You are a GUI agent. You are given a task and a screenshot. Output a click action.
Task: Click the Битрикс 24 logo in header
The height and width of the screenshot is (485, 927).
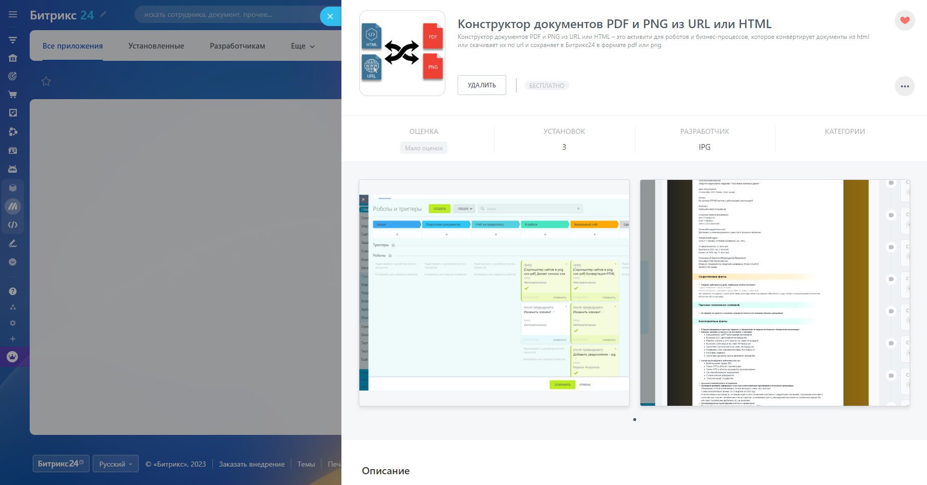(x=62, y=15)
